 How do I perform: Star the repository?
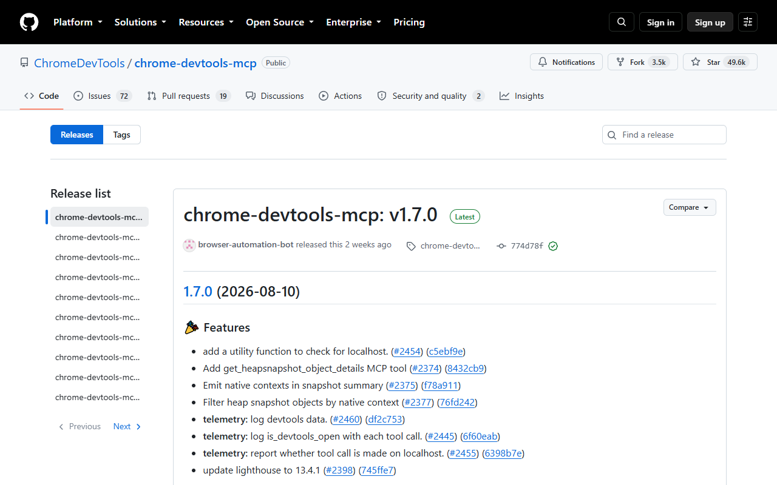(x=720, y=62)
